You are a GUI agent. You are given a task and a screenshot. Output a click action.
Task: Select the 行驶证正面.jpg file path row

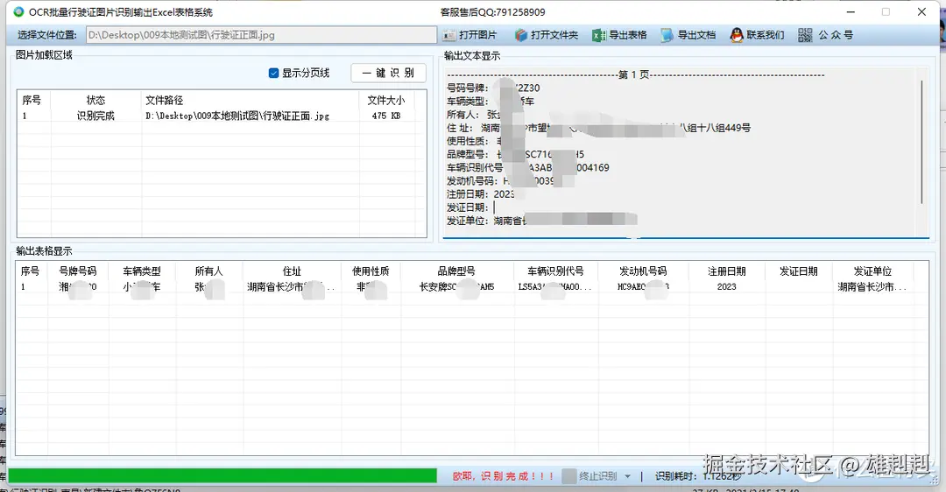pyautogui.click(x=237, y=116)
